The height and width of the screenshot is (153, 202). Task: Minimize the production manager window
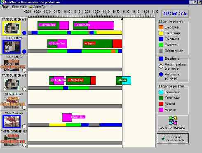(191, 2)
